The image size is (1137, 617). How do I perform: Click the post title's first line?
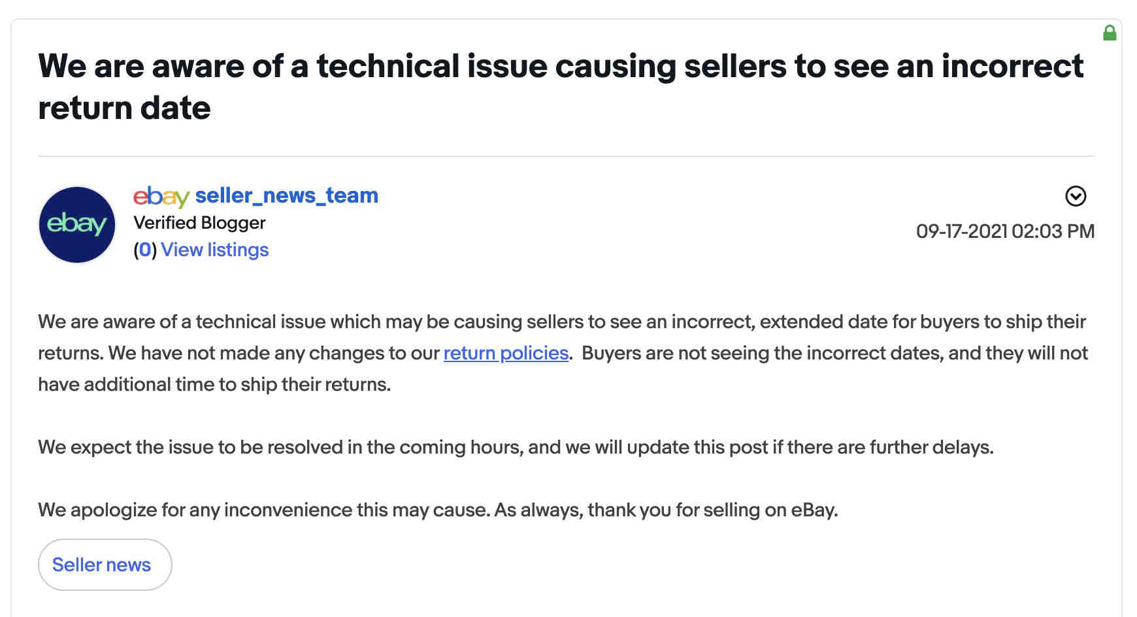(561, 66)
